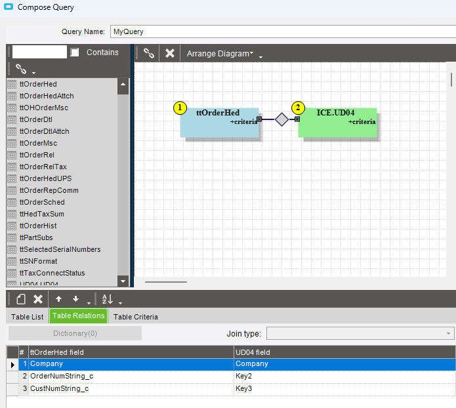Open the Arrange Diagram dropdown

coord(220,53)
